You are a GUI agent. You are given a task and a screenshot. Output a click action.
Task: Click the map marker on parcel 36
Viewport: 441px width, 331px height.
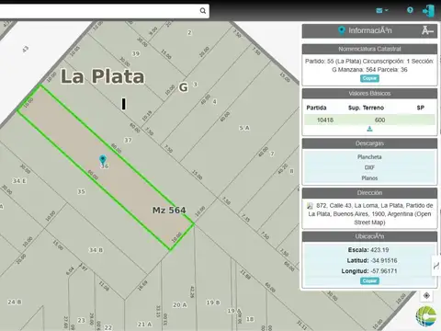[103, 159]
